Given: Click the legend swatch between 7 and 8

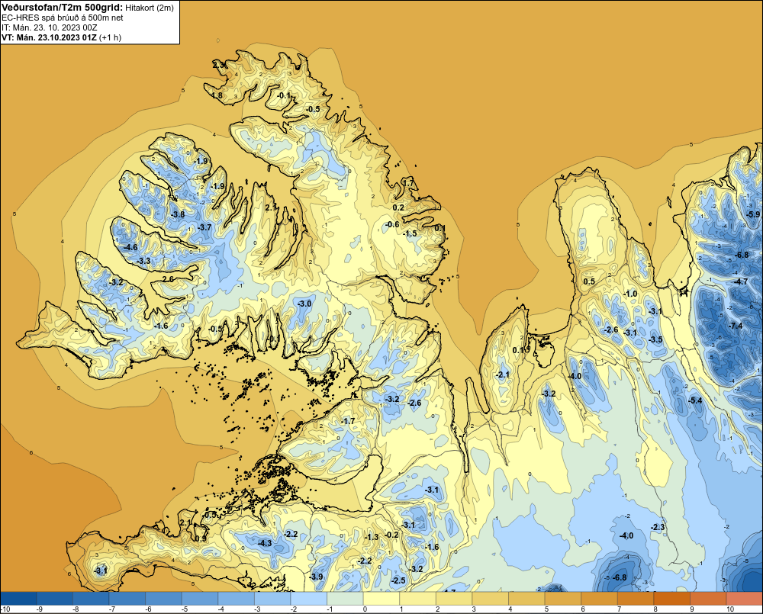Looking at the screenshot, I should (x=636, y=599).
